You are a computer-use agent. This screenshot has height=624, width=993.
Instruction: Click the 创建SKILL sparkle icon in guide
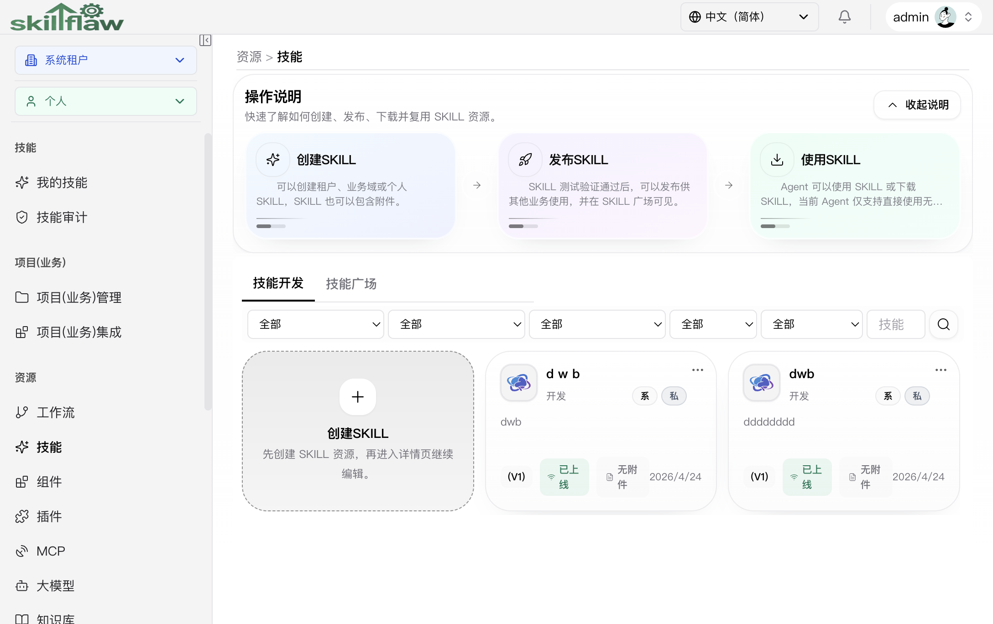pyautogui.click(x=273, y=160)
